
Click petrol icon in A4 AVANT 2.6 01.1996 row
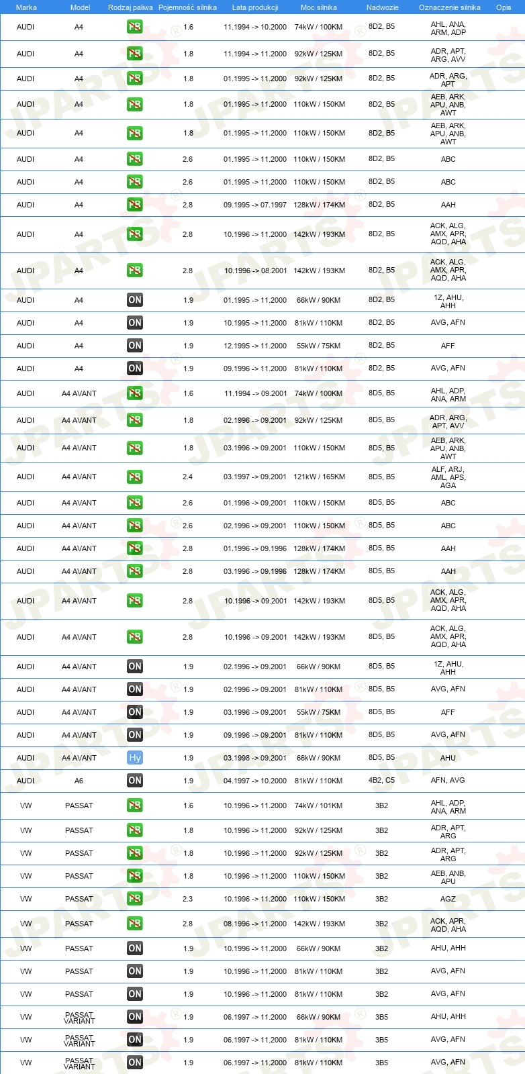[135, 503]
